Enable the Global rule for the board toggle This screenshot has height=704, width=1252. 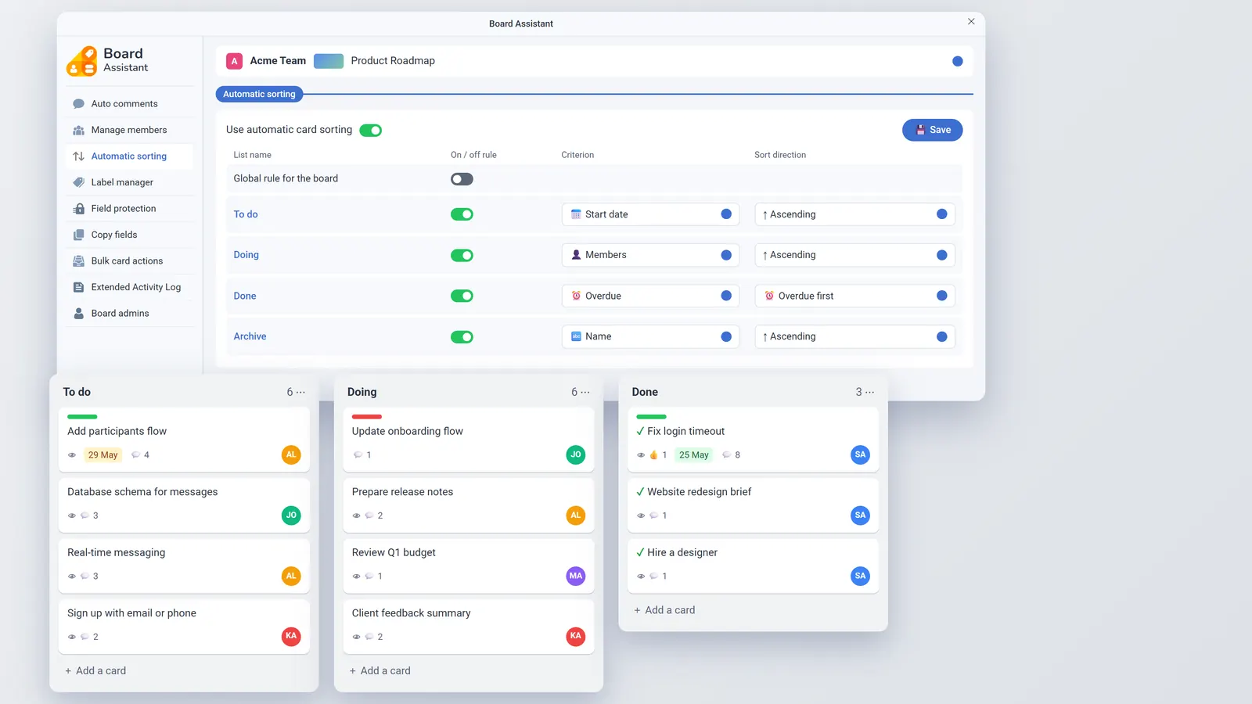coord(462,179)
